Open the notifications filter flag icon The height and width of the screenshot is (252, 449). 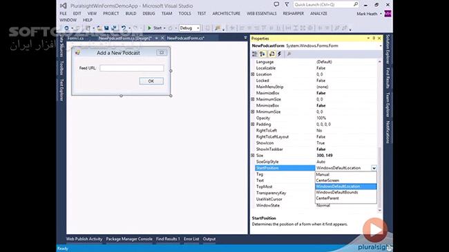click(287, 5)
